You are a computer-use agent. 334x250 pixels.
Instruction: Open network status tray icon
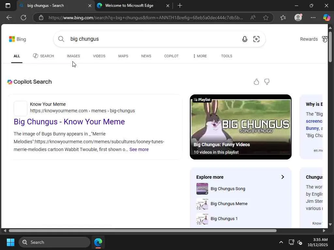[x=291, y=242]
